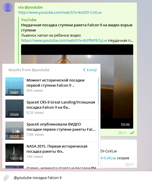Click the 00:46 duration badge on video preview
152x183 pixels.
125,125
